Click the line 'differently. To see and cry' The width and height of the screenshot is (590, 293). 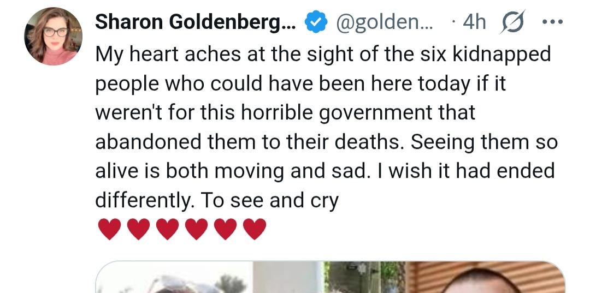coord(217,200)
